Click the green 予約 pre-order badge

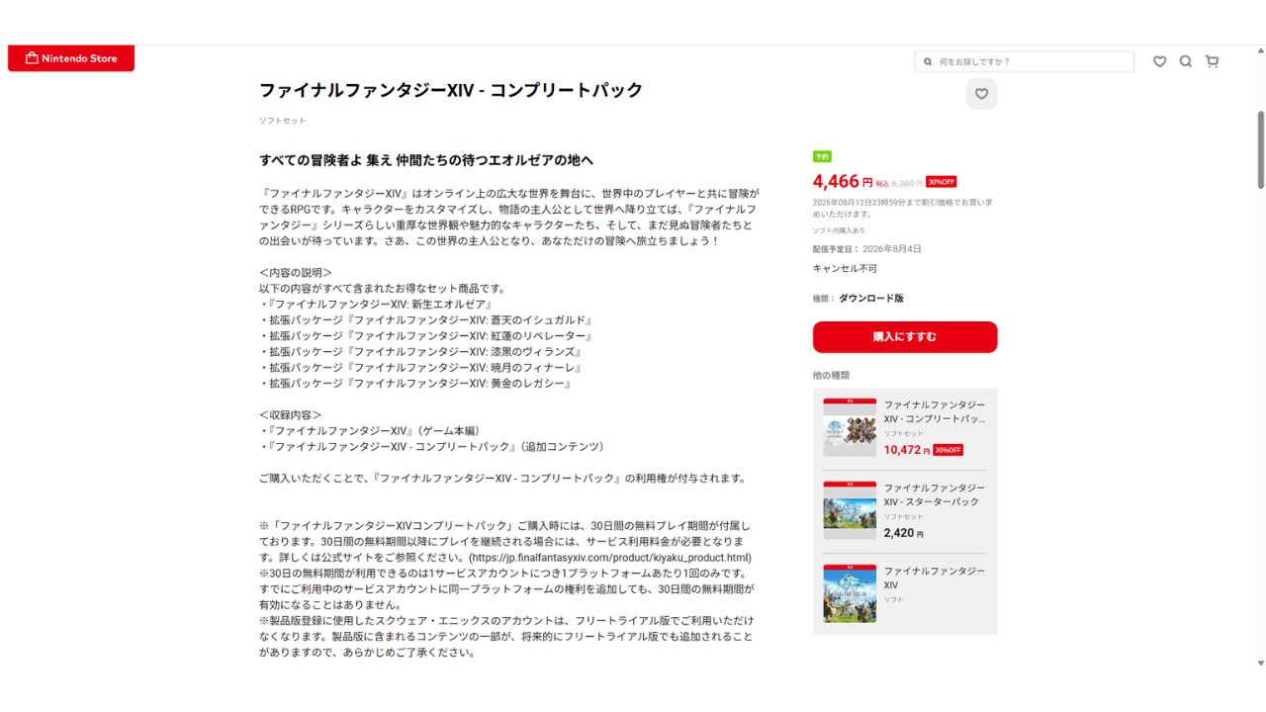[822, 156]
